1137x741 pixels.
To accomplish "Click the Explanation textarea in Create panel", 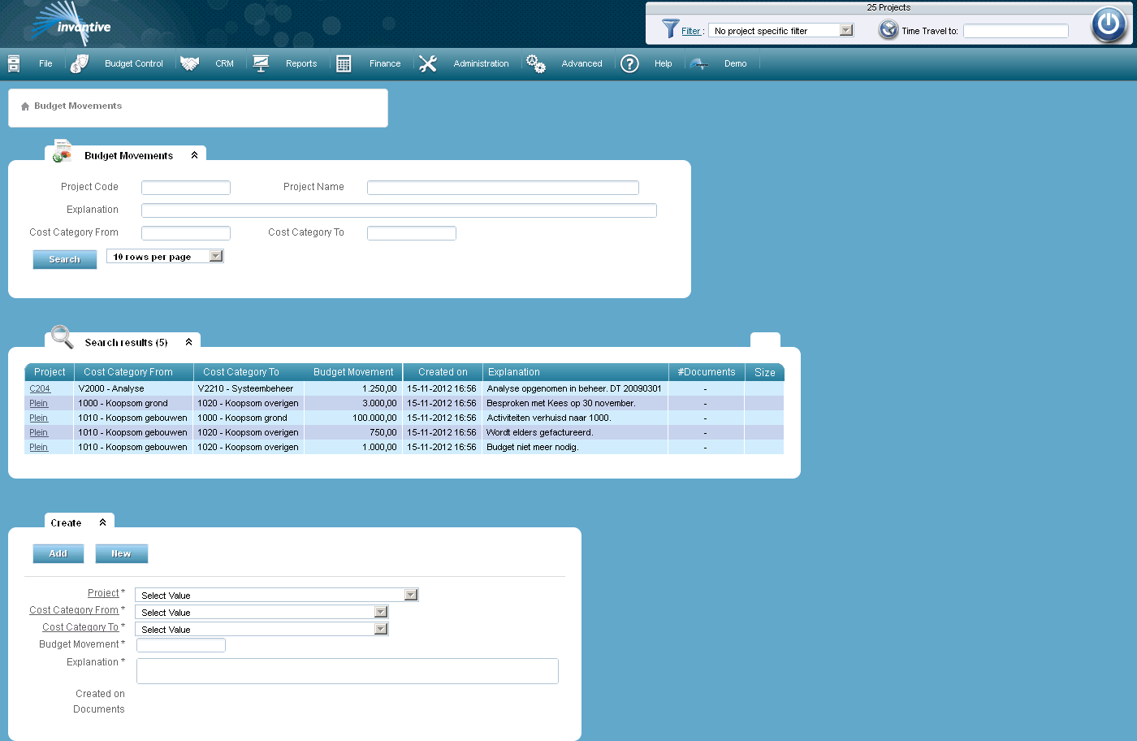I will pos(348,671).
